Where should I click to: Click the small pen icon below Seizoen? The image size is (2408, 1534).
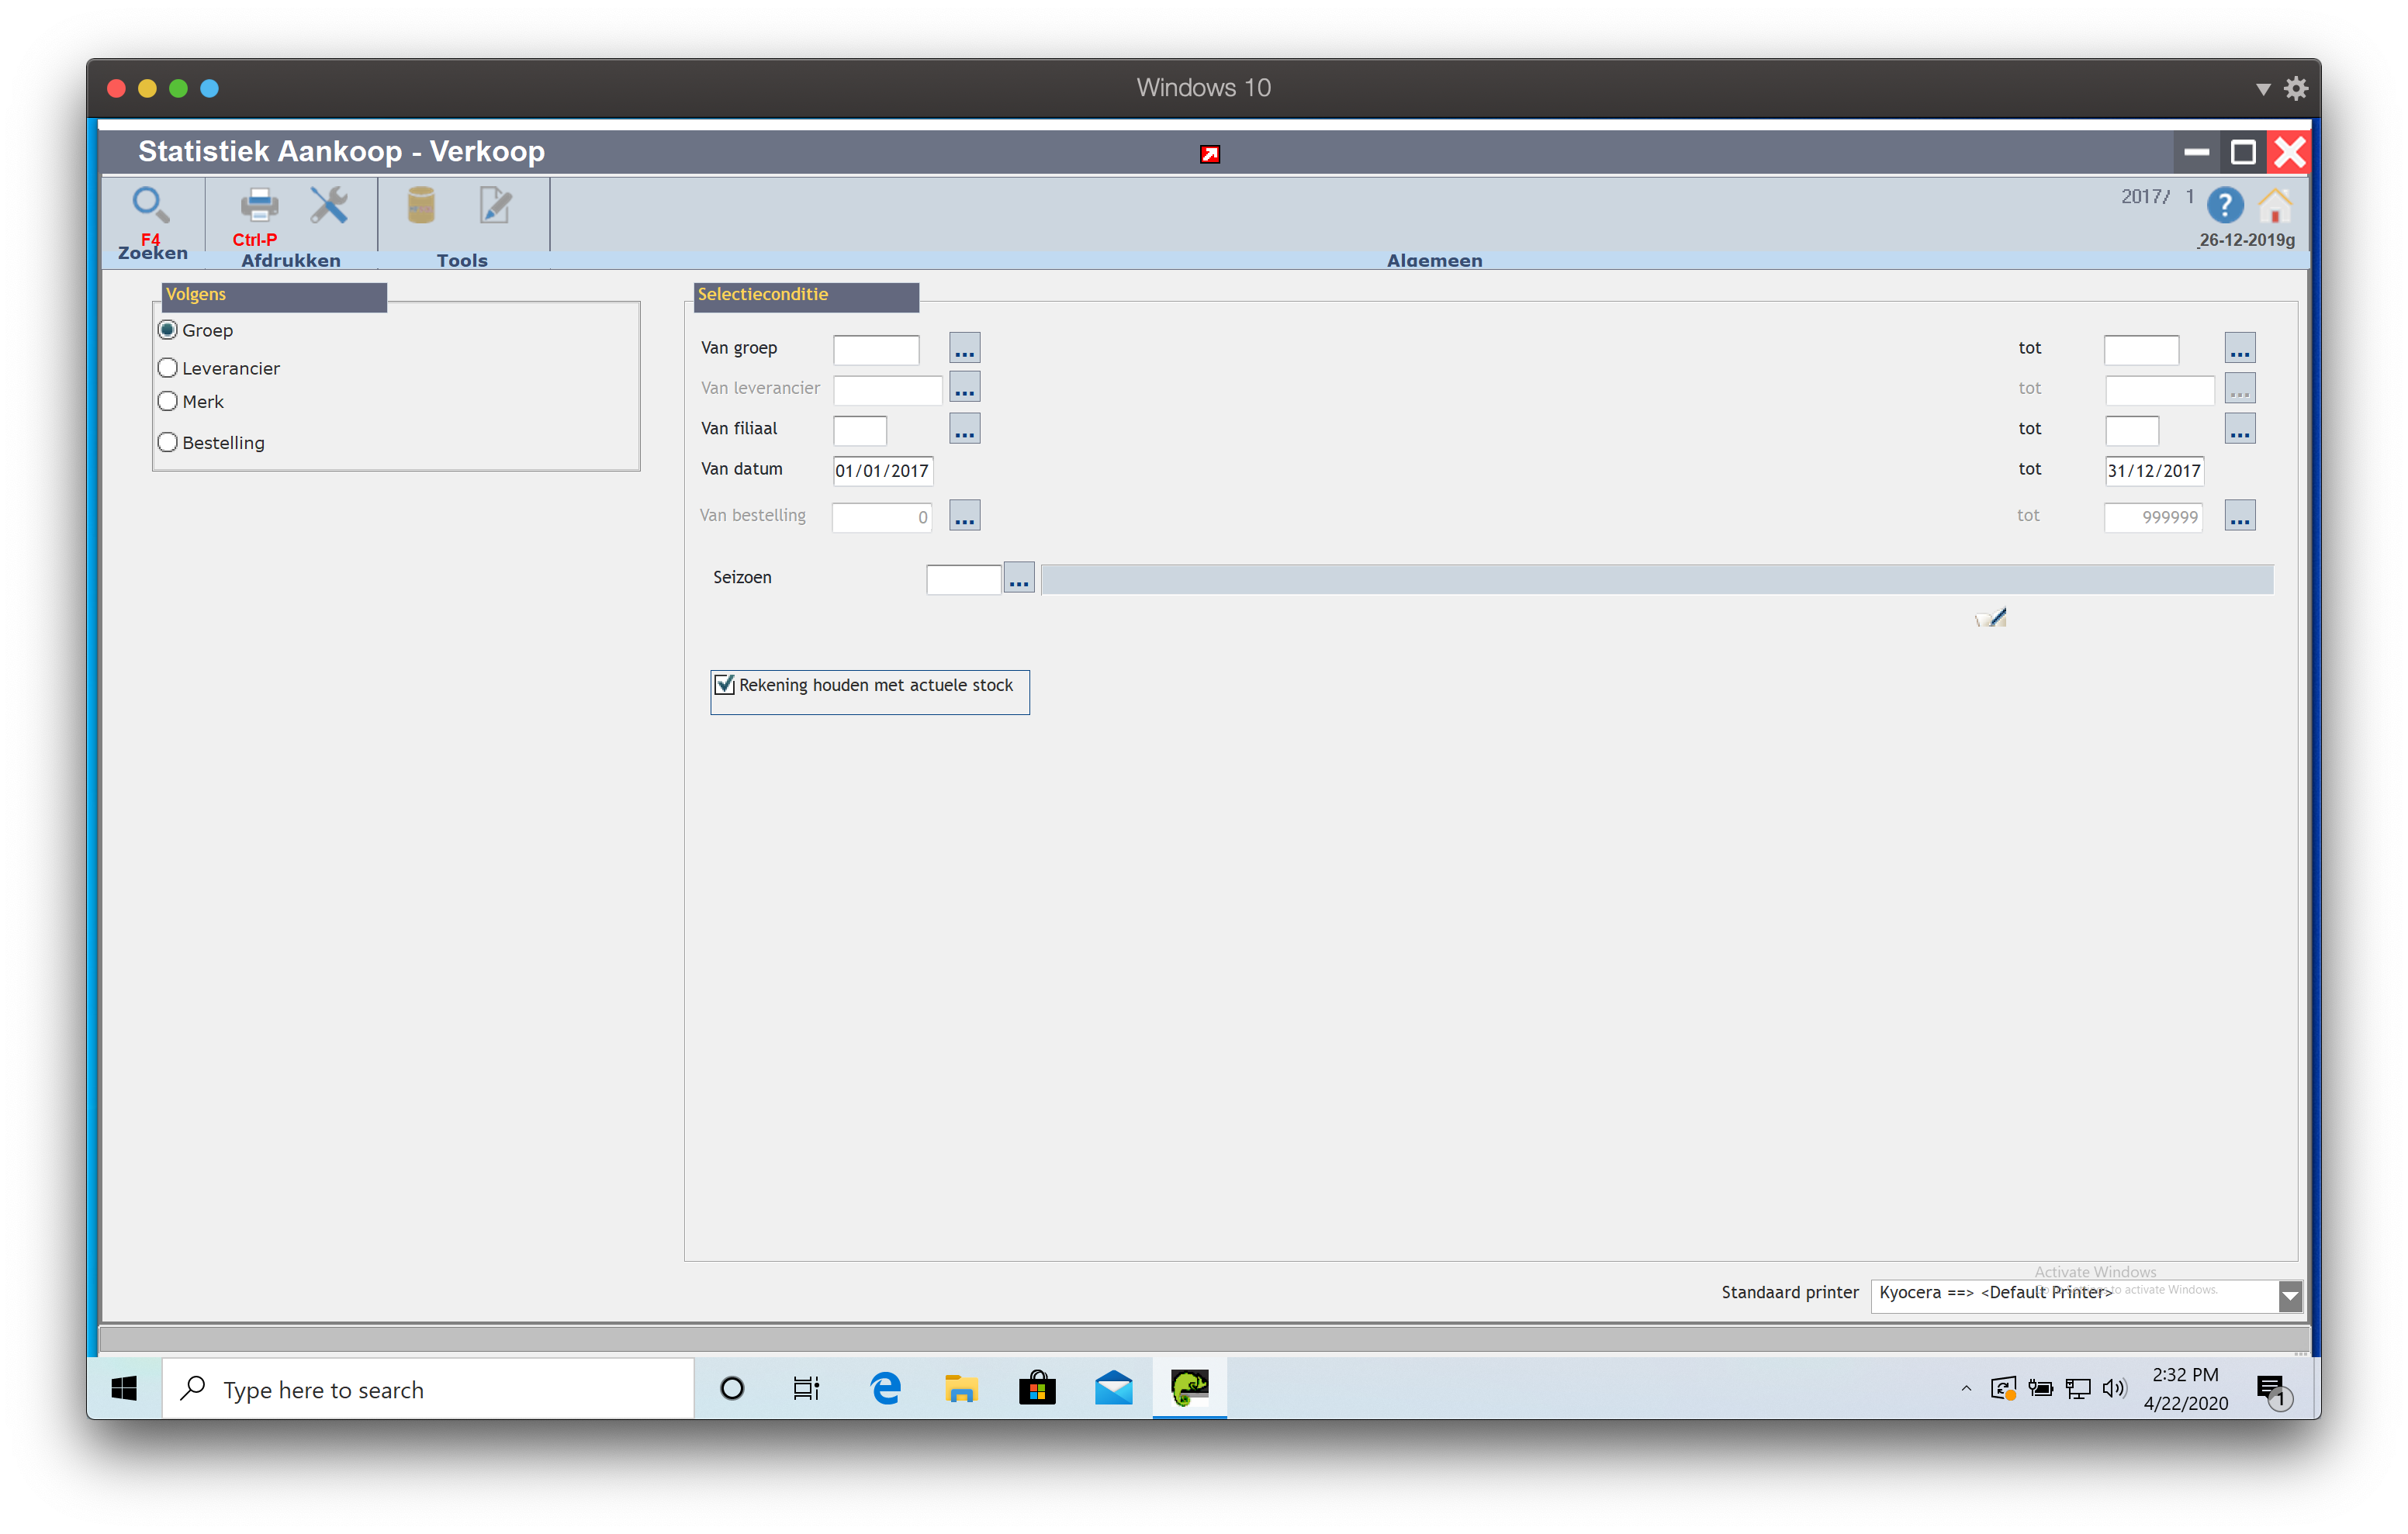[x=1991, y=618]
